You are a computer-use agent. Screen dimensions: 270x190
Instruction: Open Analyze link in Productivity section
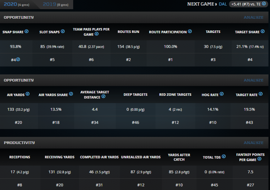253,143
